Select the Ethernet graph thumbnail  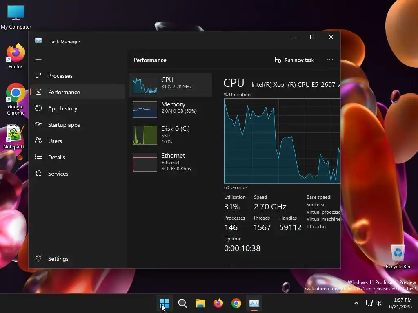pyautogui.click(x=145, y=162)
